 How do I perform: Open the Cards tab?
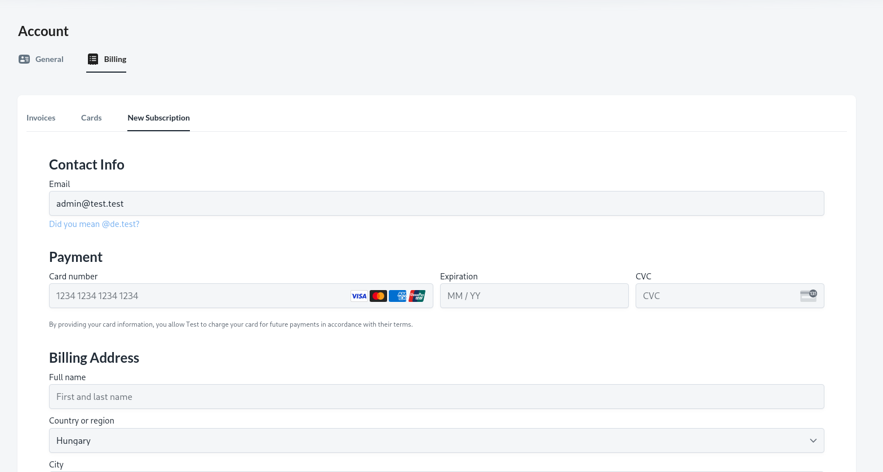click(91, 118)
